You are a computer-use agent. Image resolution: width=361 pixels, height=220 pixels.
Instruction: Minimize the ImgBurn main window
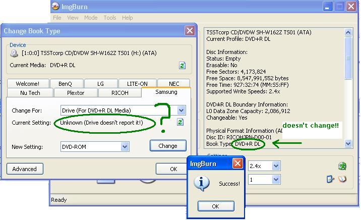[327, 7]
